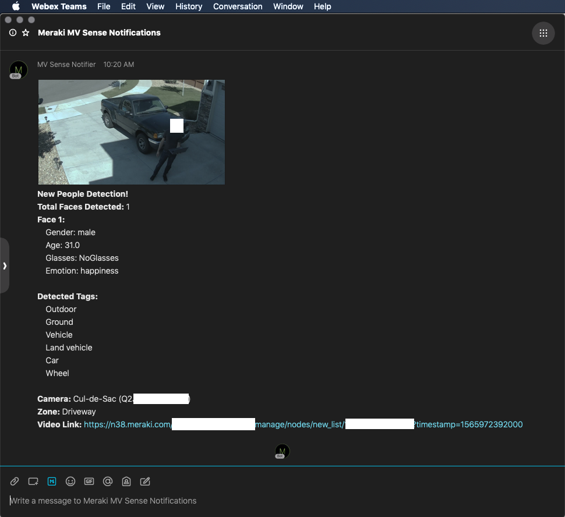Open the n38.meraki.com video link
The width and height of the screenshot is (565, 517).
pyautogui.click(x=303, y=424)
